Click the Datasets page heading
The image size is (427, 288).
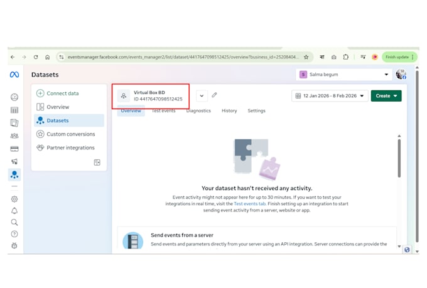tap(45, 75)
